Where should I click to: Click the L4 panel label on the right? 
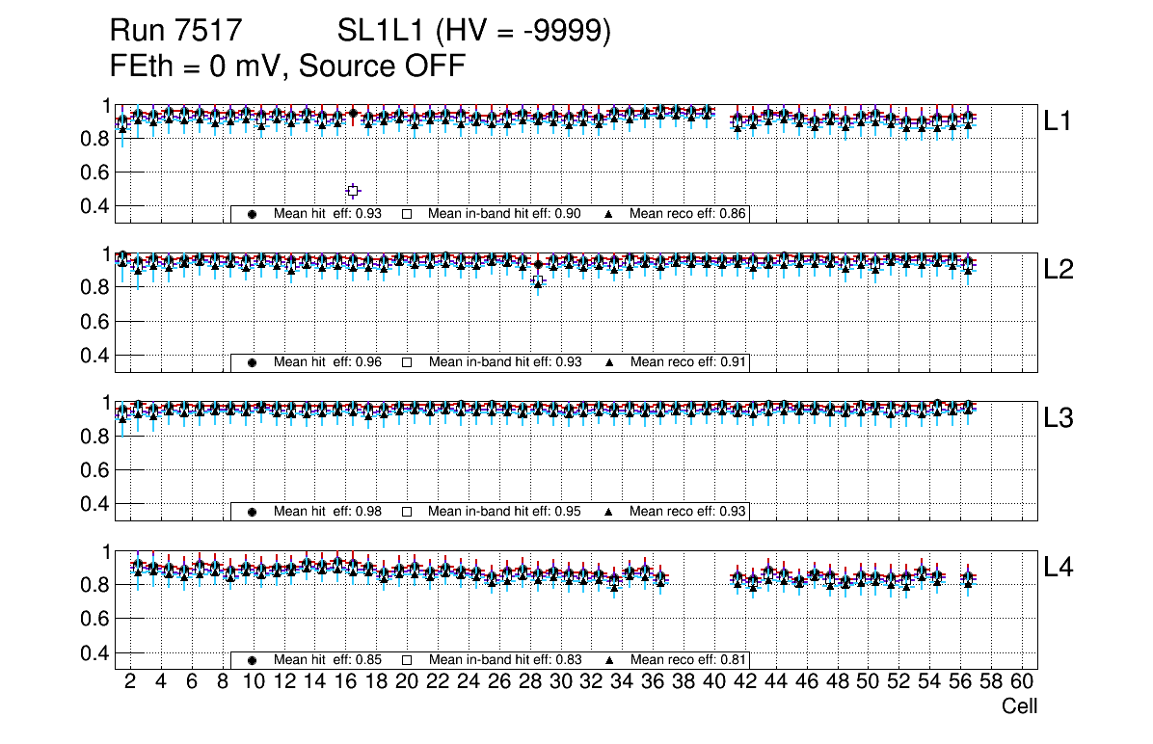(x=1058, y=568)
